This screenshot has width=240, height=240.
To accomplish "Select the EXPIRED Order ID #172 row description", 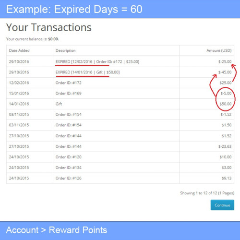I will click(x=97, y=61).
